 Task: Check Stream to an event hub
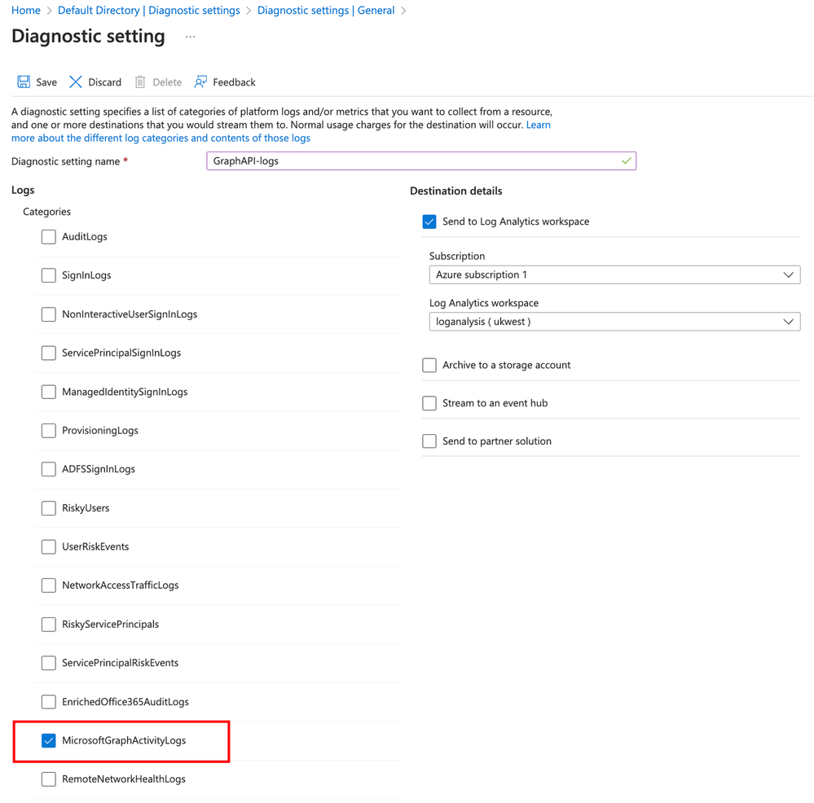point(429,403)
